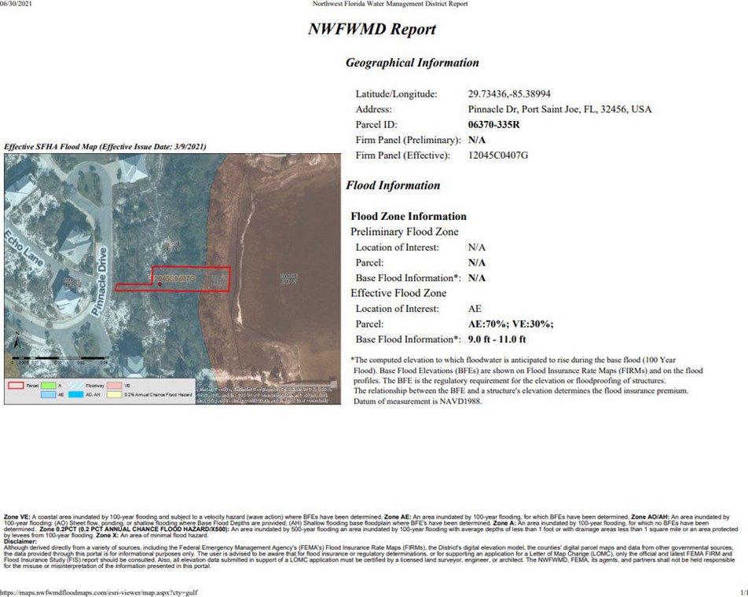748x597 pixels.
Task: Select the light blue AE legend swatch
Action: (48, 395)
